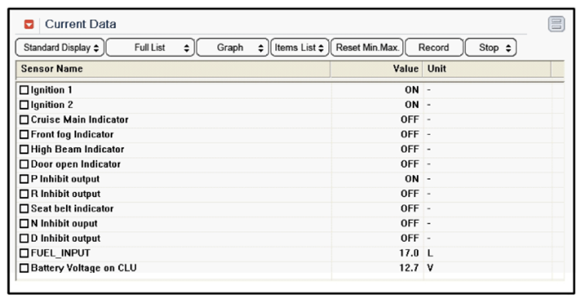Check the D Inhibit output checkbox
The height and width of the screenshot is (302, 583).
(x=24, y=238)
